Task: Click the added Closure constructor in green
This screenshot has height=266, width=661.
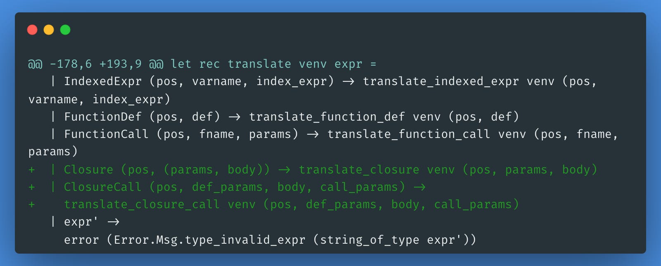Action: coord(88,170)
